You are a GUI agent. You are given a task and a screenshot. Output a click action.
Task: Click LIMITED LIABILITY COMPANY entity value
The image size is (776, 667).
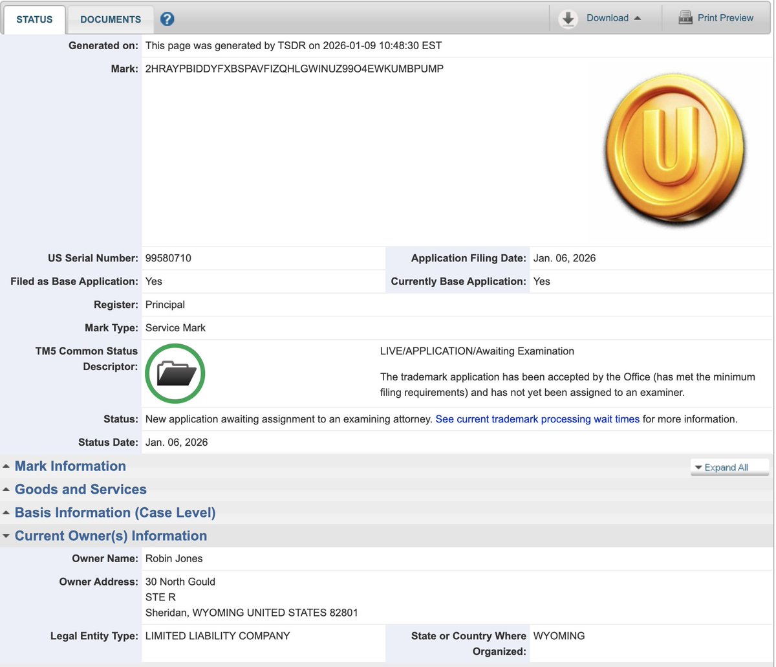[218, 636]
